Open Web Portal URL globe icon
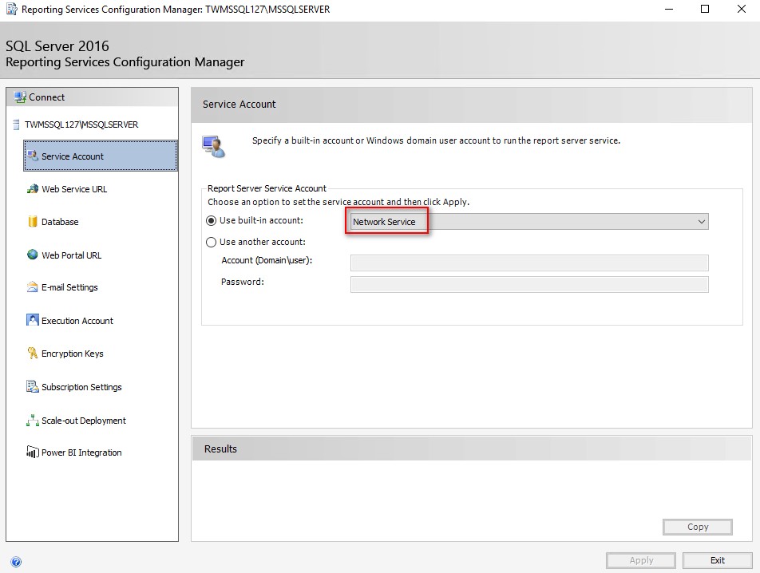 (33, 255)
